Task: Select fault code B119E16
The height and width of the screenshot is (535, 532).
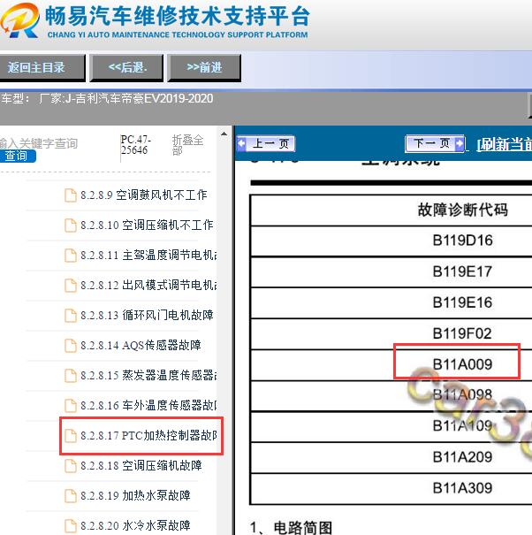Action: click(462, 302)
